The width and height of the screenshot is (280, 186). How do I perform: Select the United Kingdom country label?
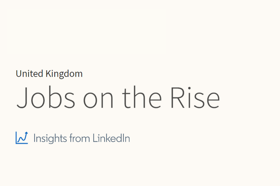(49, 74)
